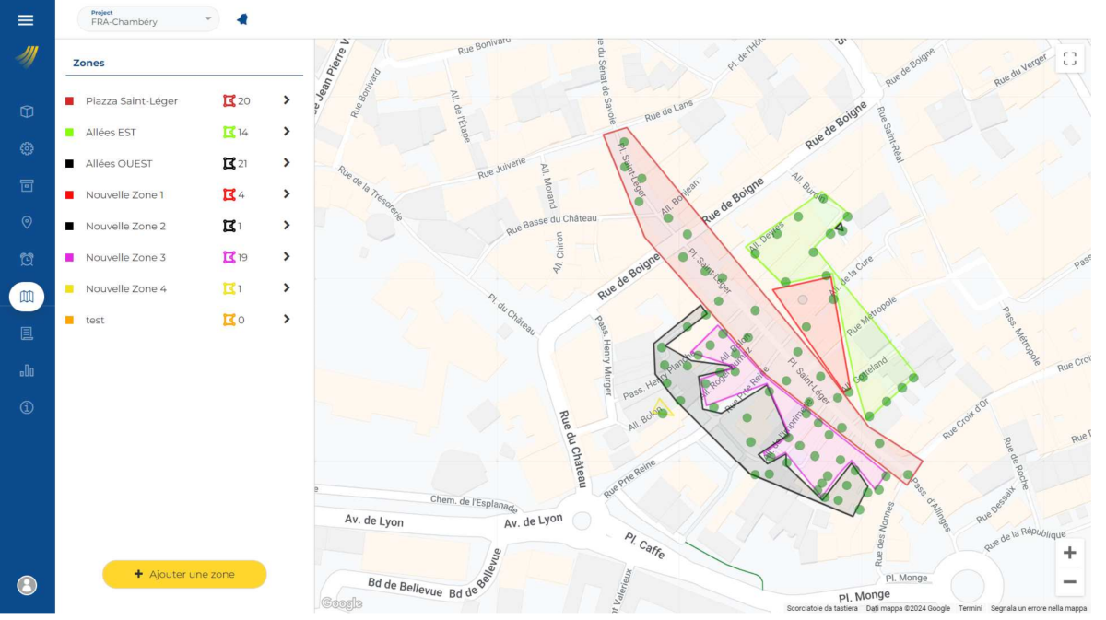The image size is (1106, 620).
Task: Expand the Nouvelle Zone 3 chevron
Action: tap(287, 257)
